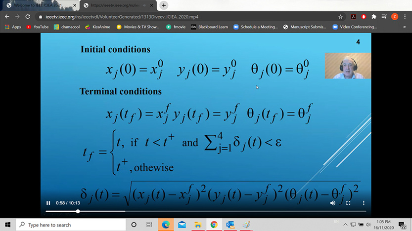Bookmark this page with star icon
Screen dimensions: 412x231
coord(340,17)
